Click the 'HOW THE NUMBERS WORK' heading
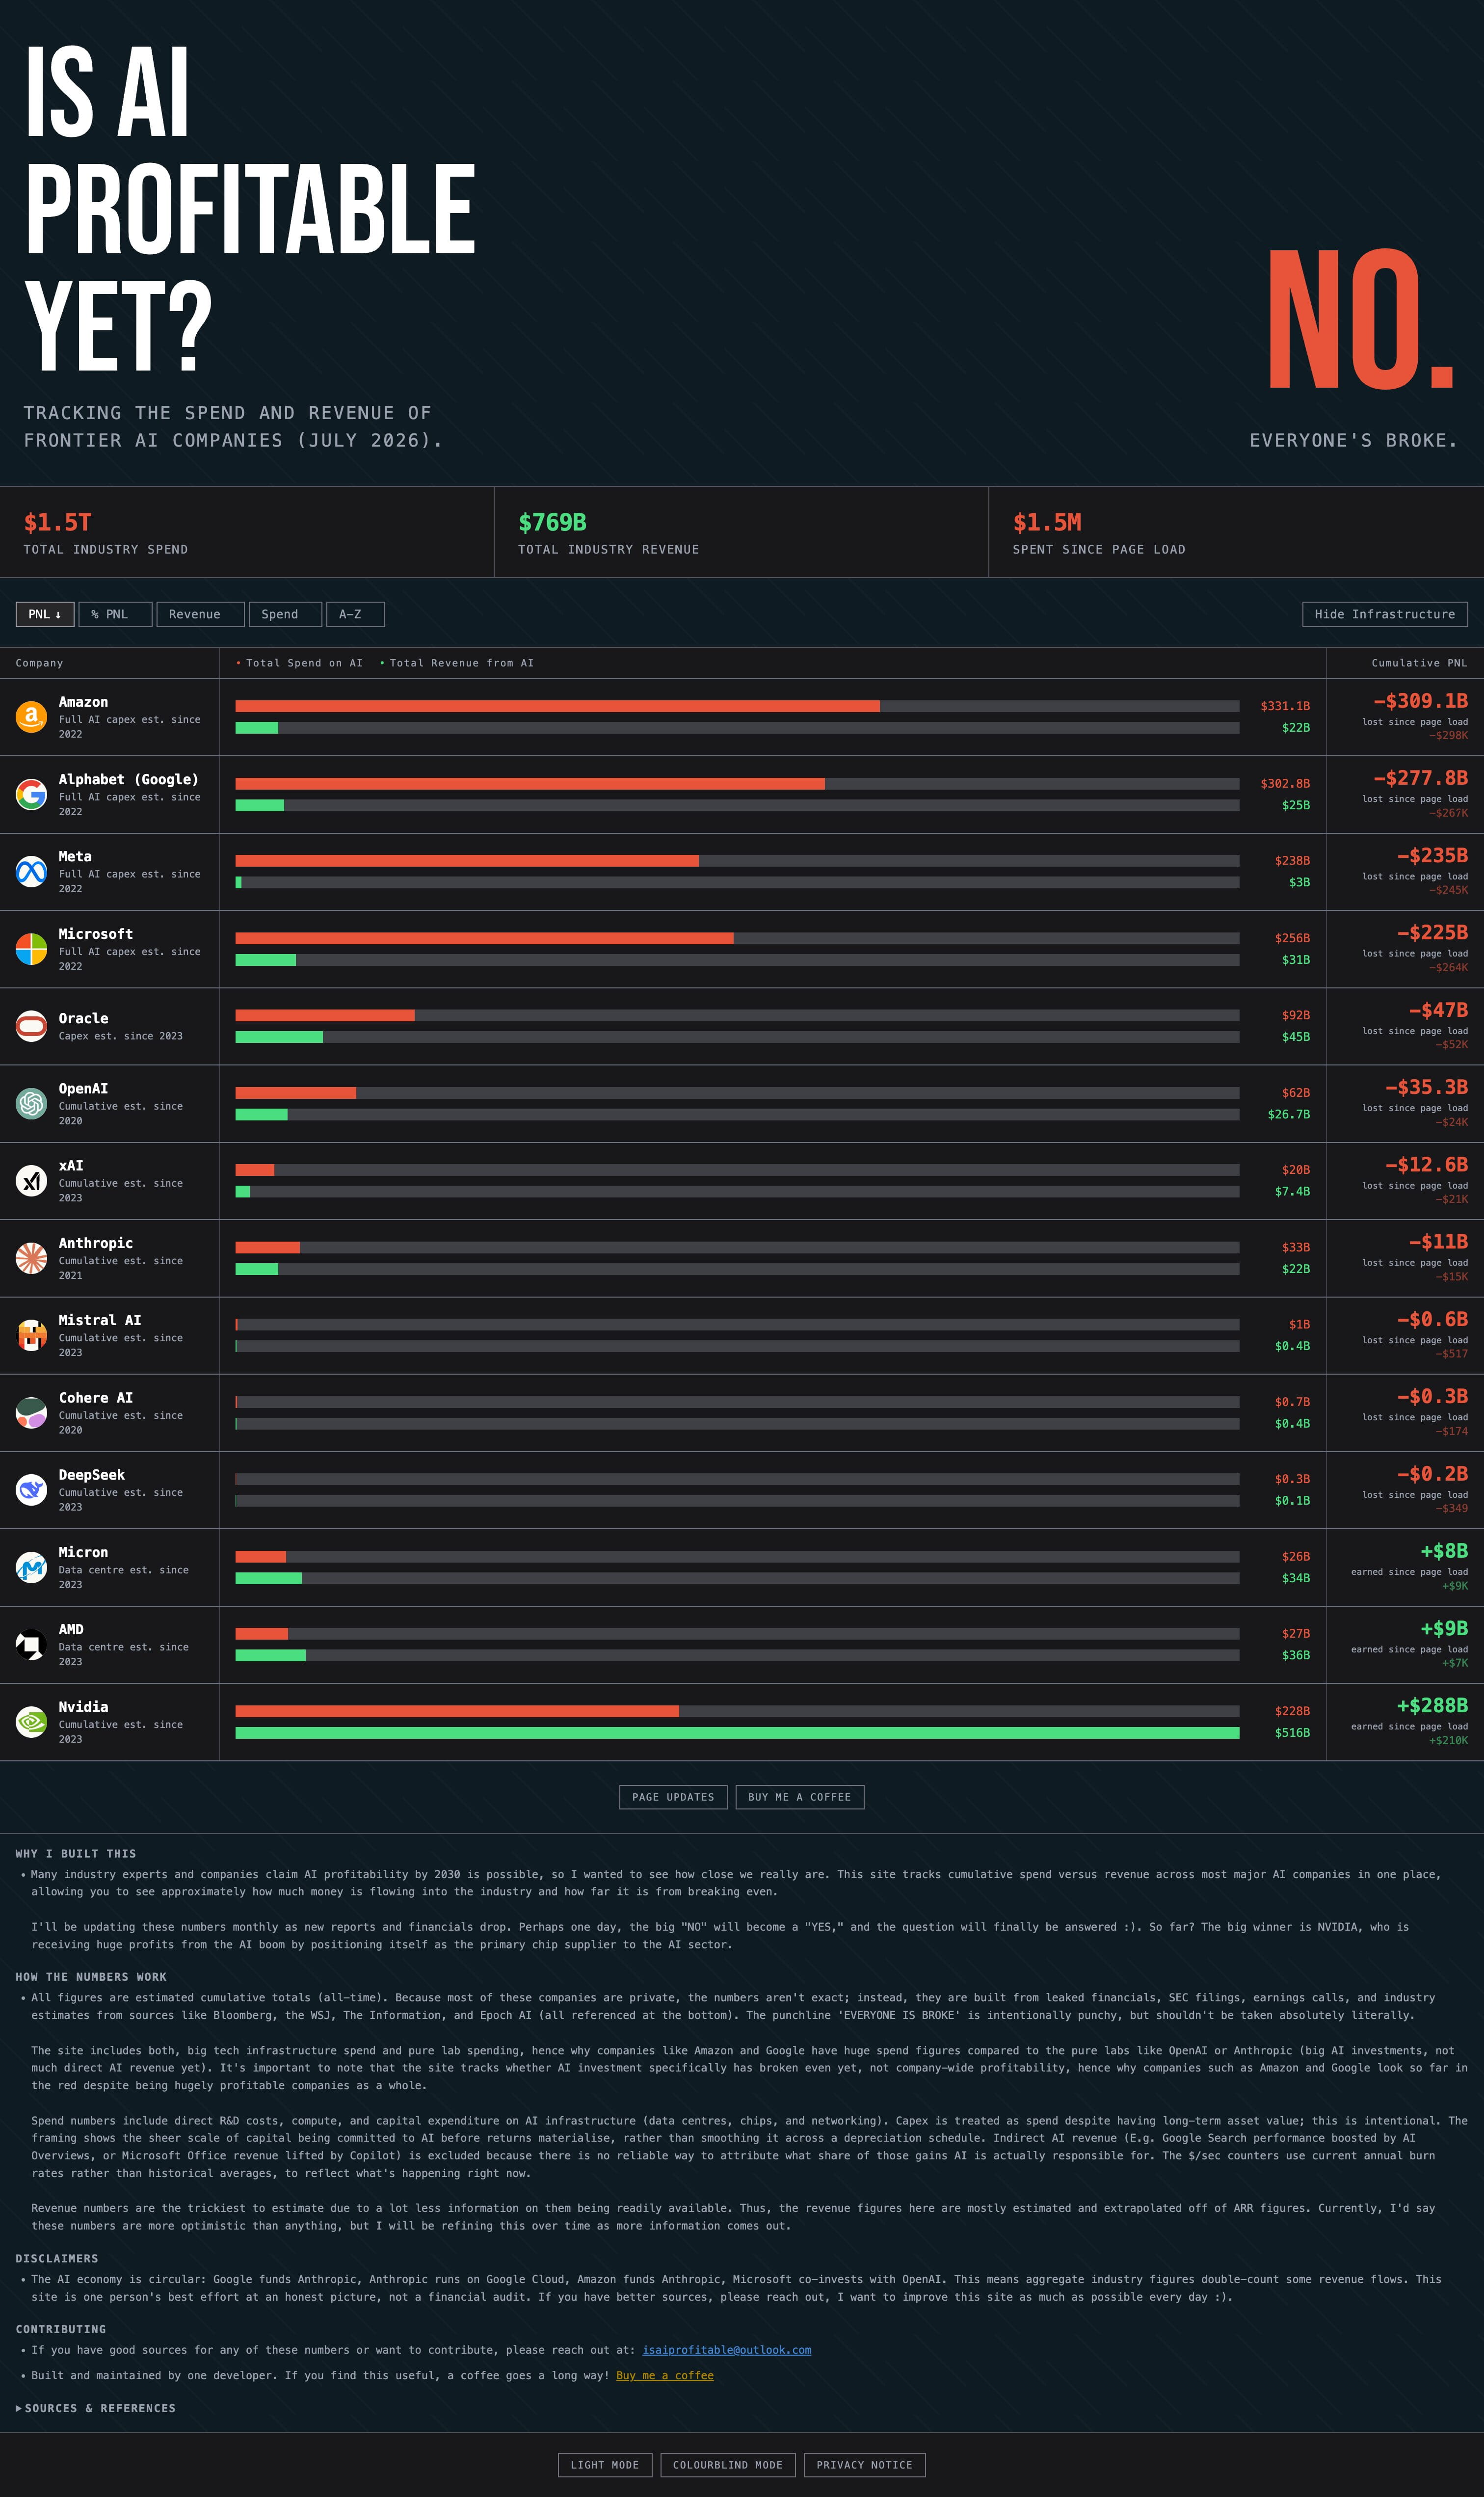Viewport: 1484px width, 2497px height. click(91, 1976)
